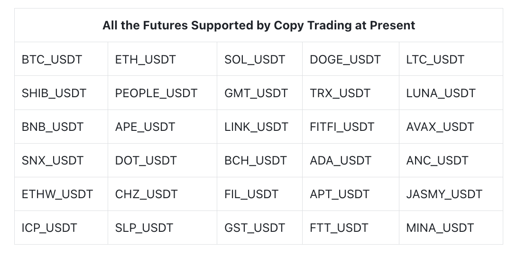Click the table header about Copy Trading

point(258,26)
